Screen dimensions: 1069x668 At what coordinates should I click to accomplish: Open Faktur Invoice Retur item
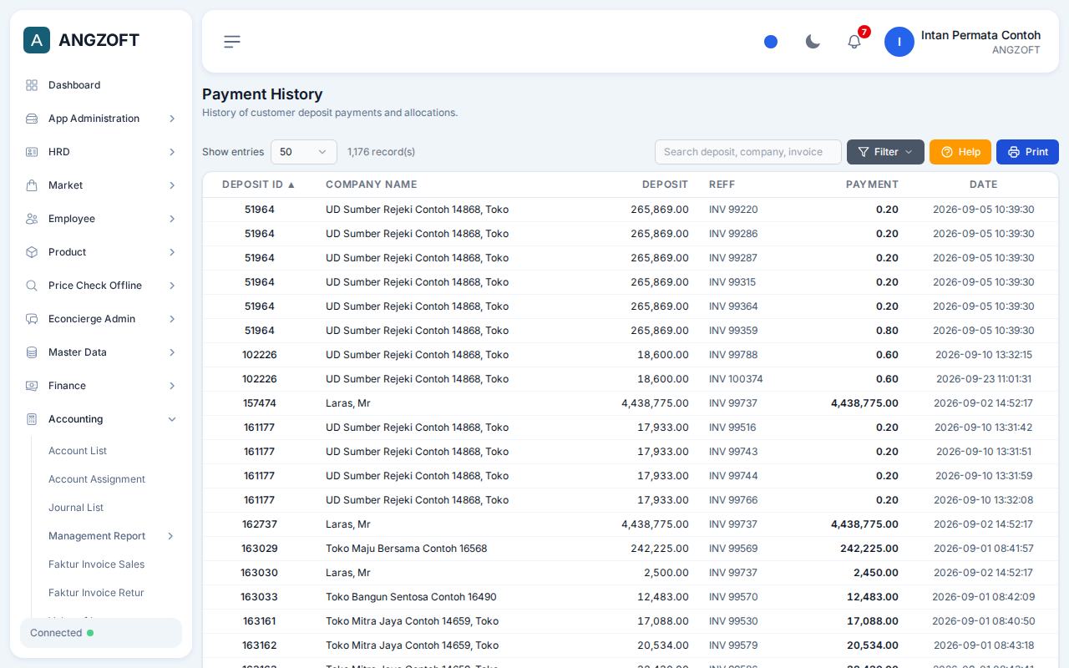tap(96, 593)
